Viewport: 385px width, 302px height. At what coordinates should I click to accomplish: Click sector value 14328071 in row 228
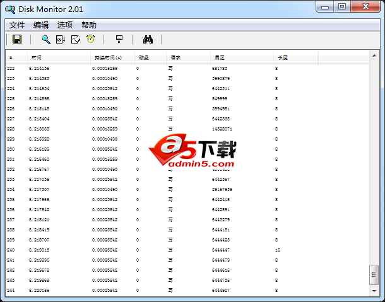coord(222,129)
